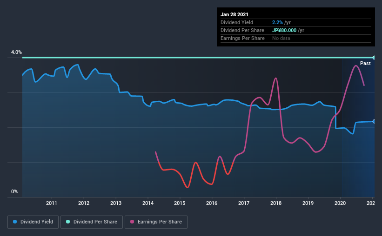382x236 pixels.
Task: Click the 'Dividend Per Share' tooltip row label
Action: click(x=242, y=30)
